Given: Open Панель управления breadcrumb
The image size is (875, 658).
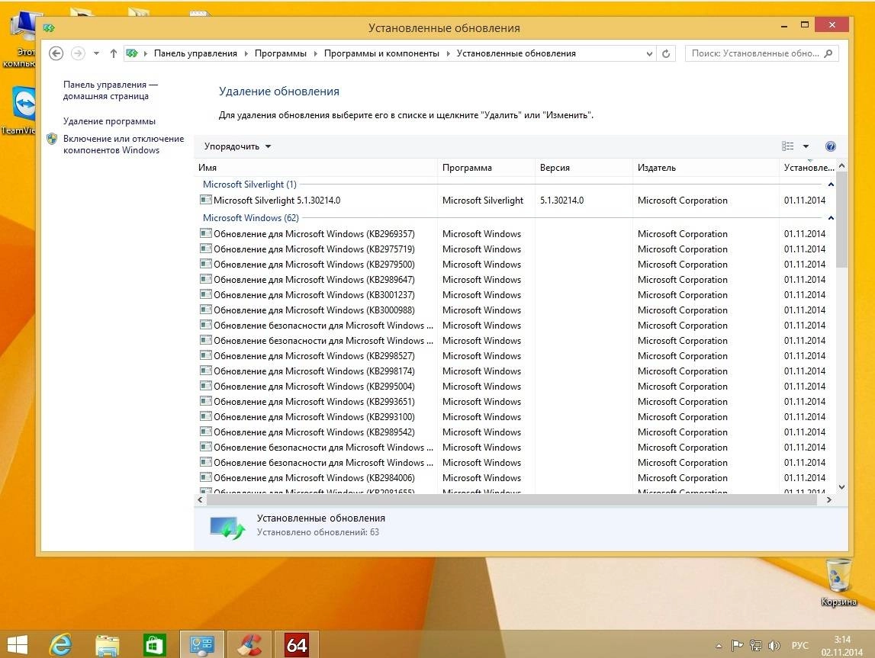Looking at the screenshot, I should point(195,53).
